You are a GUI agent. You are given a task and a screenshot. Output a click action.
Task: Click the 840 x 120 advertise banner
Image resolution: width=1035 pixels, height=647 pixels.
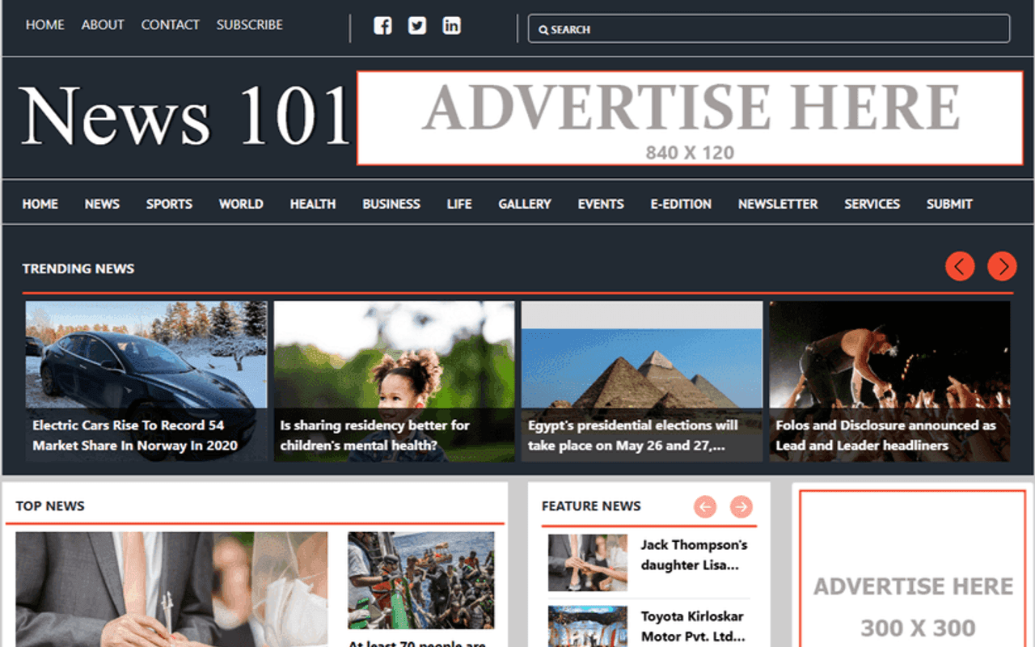pos(691,117)
